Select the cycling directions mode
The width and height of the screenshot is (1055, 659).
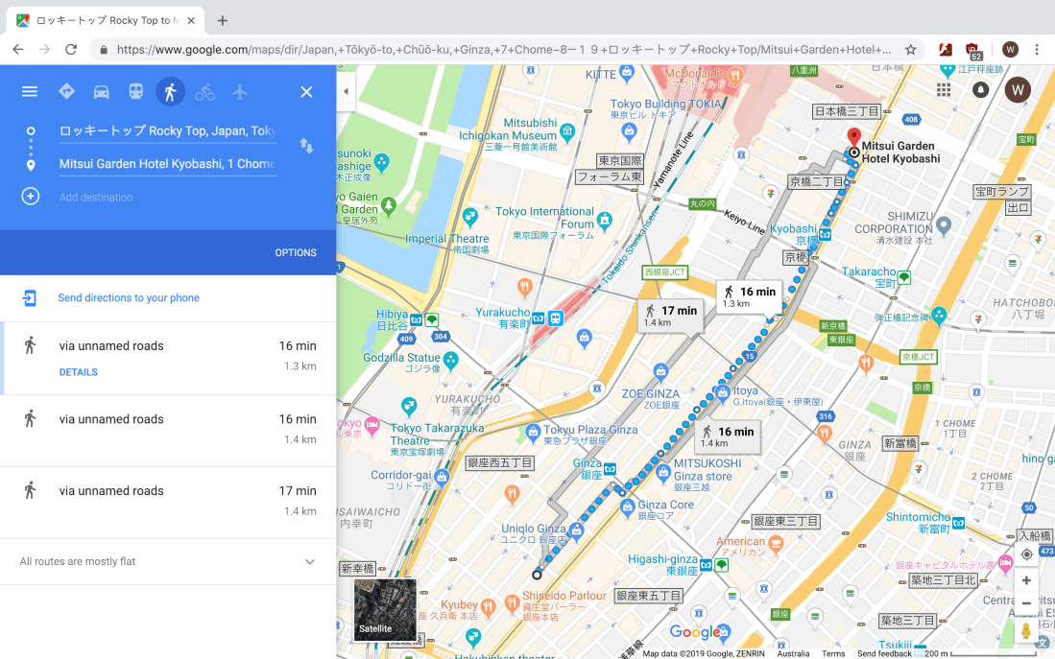[x=204, y=91]
